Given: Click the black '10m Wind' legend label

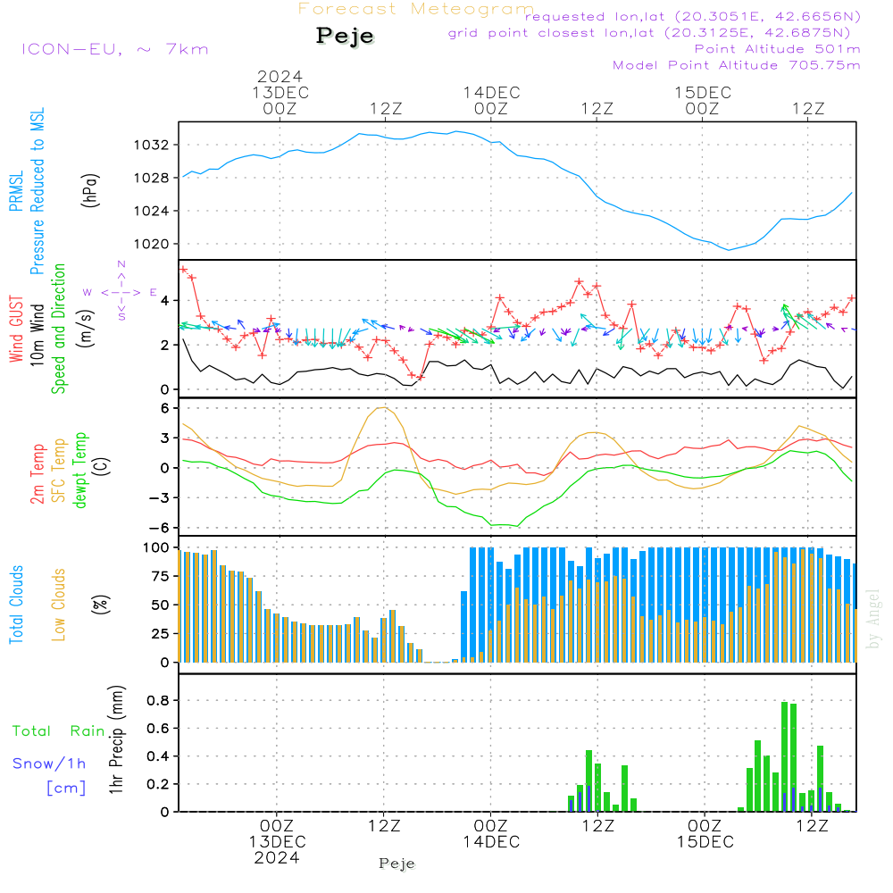Looking at the screenshot, I should (x=37, y=335).
